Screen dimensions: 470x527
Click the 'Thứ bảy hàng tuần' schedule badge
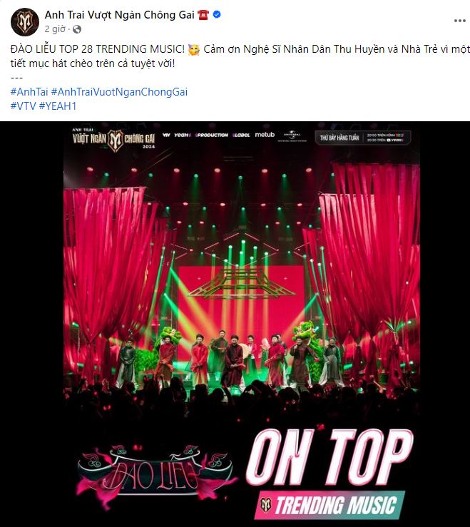coord(363,138)
